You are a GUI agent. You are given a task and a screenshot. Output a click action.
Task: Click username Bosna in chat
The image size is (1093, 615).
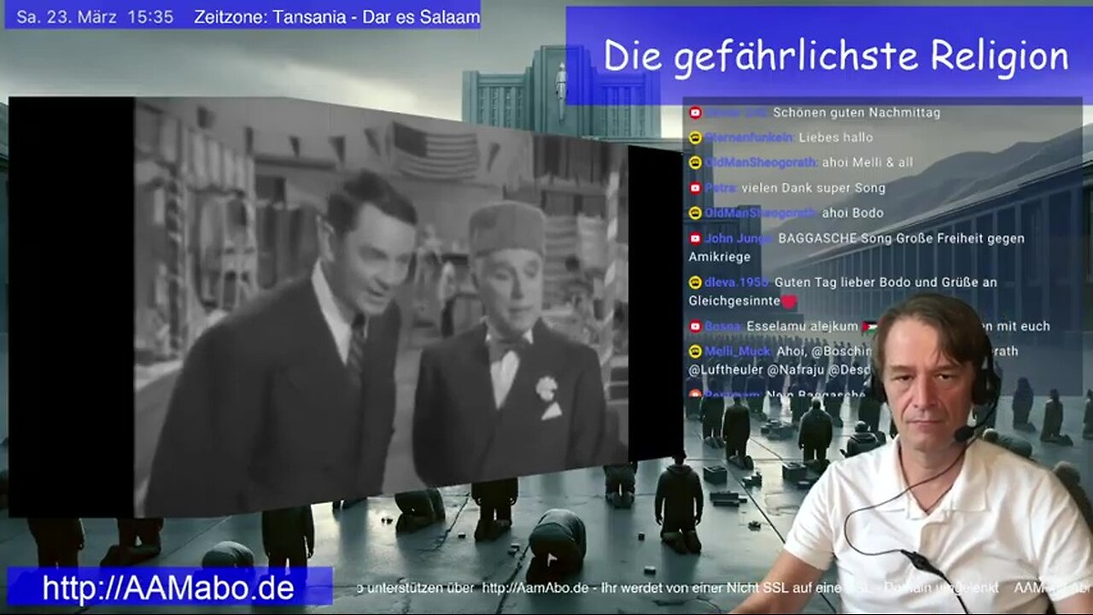click(723, 326)
